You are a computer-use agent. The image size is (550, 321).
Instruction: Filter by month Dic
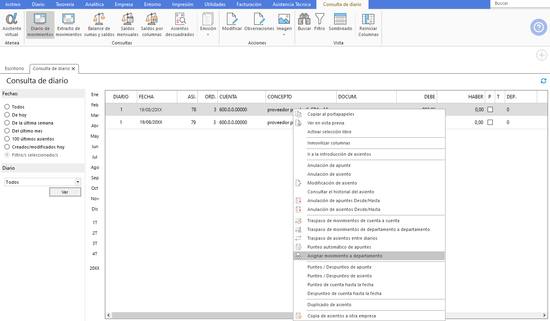click(x=95, y=209)
